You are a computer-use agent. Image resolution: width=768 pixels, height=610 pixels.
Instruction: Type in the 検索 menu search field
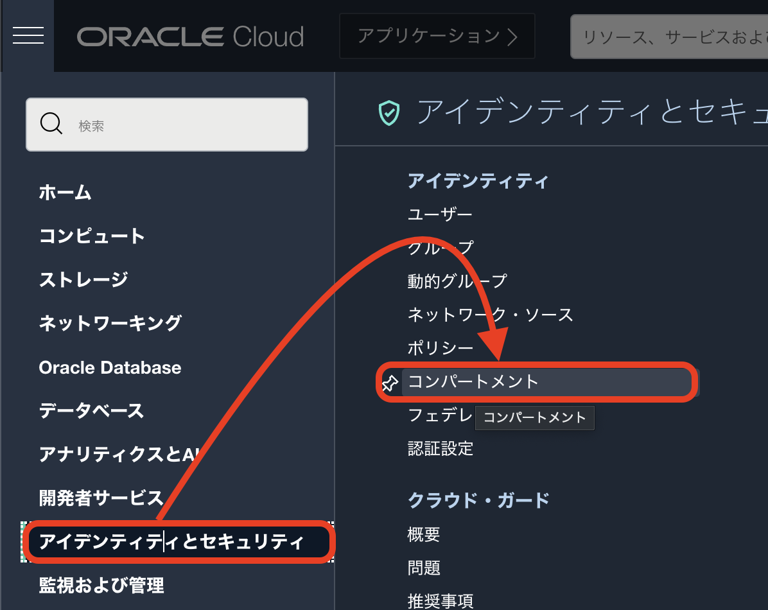(186, 125)
